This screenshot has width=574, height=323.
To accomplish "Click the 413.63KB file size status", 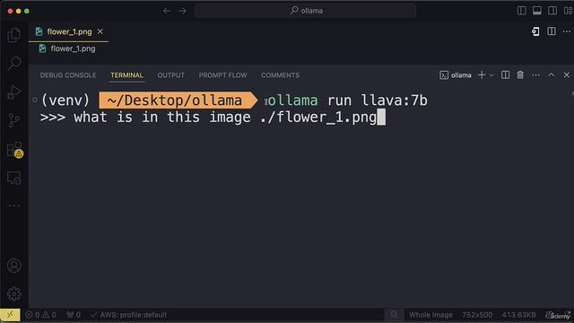I will 518,315.
